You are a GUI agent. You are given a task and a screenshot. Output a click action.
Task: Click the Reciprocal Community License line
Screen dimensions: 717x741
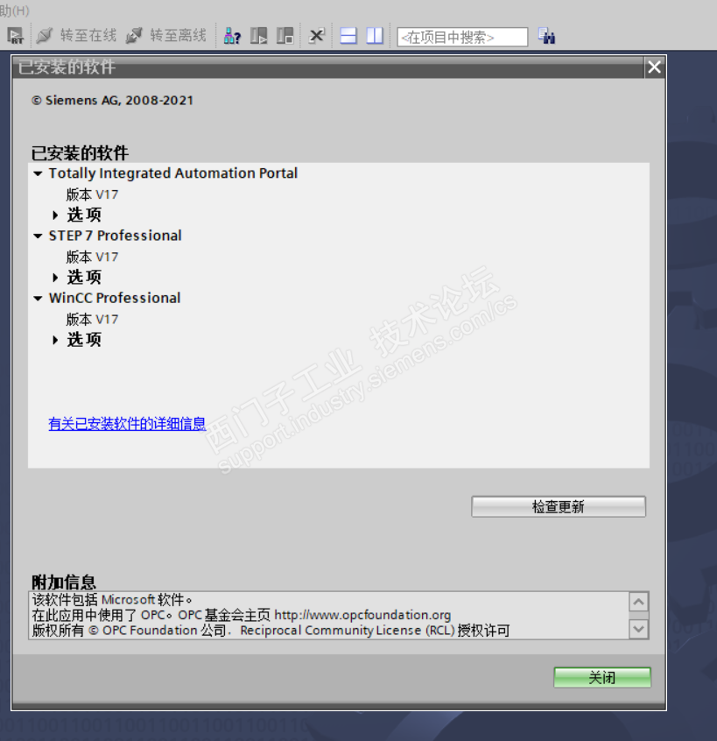(271, 631)
